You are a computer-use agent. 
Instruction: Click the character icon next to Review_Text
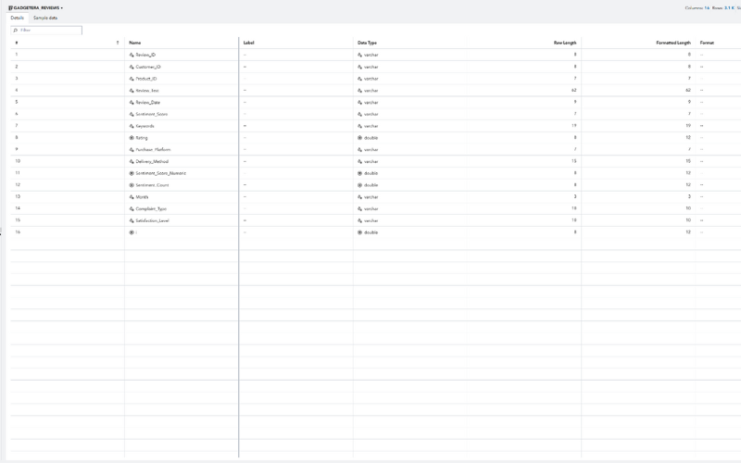[132, 90]
